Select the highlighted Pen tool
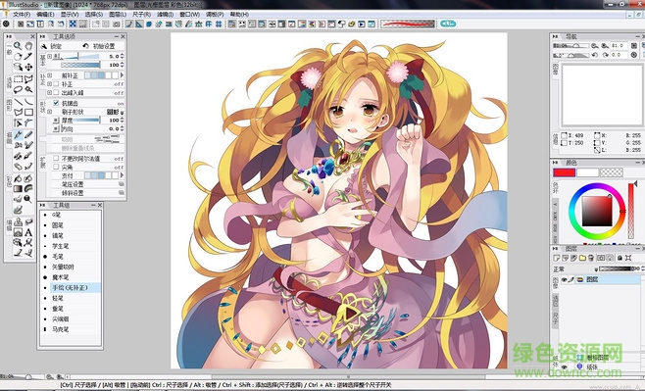This screenshot has height=391, width=645. (x=18, y=135)
